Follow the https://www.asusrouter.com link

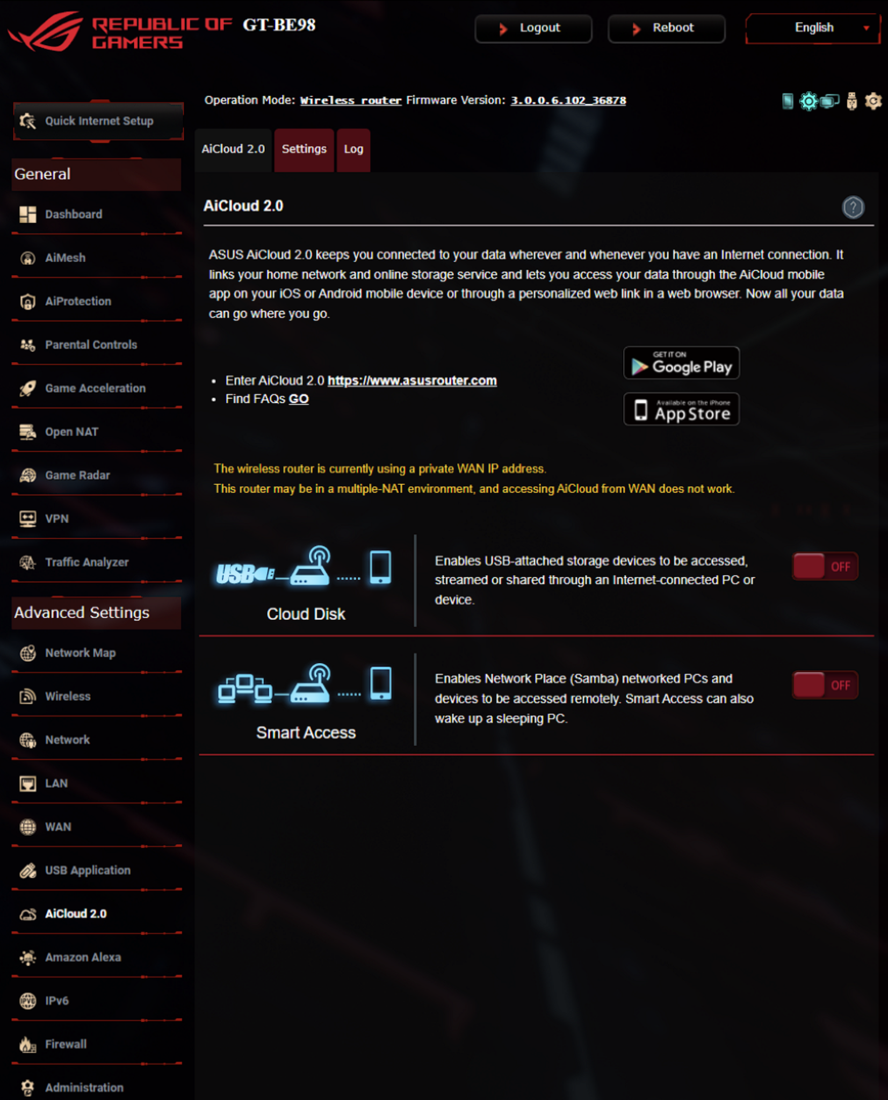click(x=411, y=380)
